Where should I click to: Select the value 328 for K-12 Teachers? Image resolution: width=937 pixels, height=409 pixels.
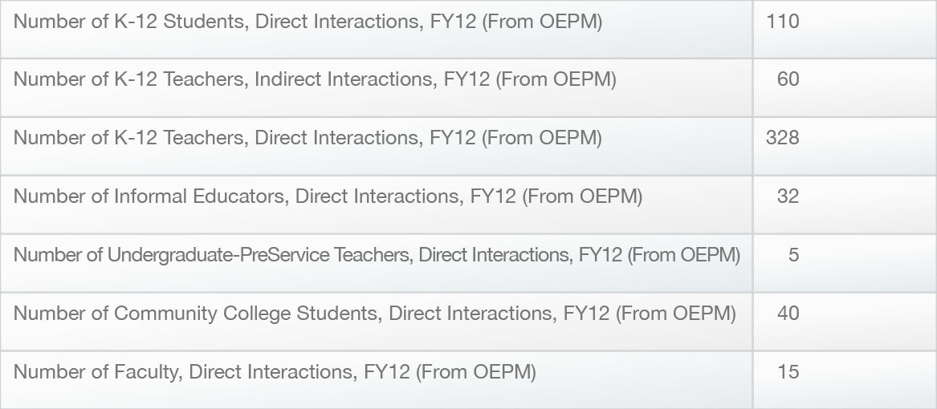point(782,138)
